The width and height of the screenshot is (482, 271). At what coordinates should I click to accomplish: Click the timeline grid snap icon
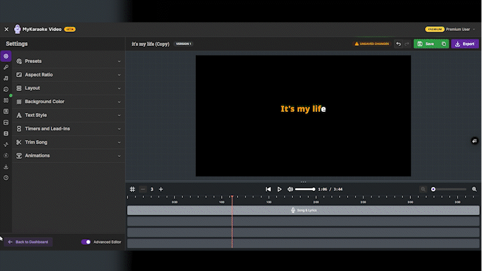[133, 189]
